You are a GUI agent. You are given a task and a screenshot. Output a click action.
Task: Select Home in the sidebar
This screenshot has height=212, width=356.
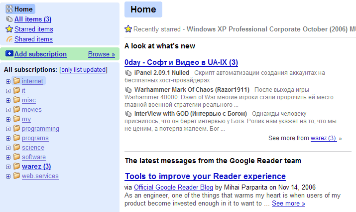[23, 9]
